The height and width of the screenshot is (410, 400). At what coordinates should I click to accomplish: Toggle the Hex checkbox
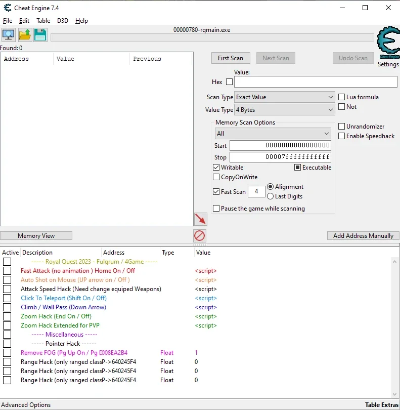click(229, 82)
